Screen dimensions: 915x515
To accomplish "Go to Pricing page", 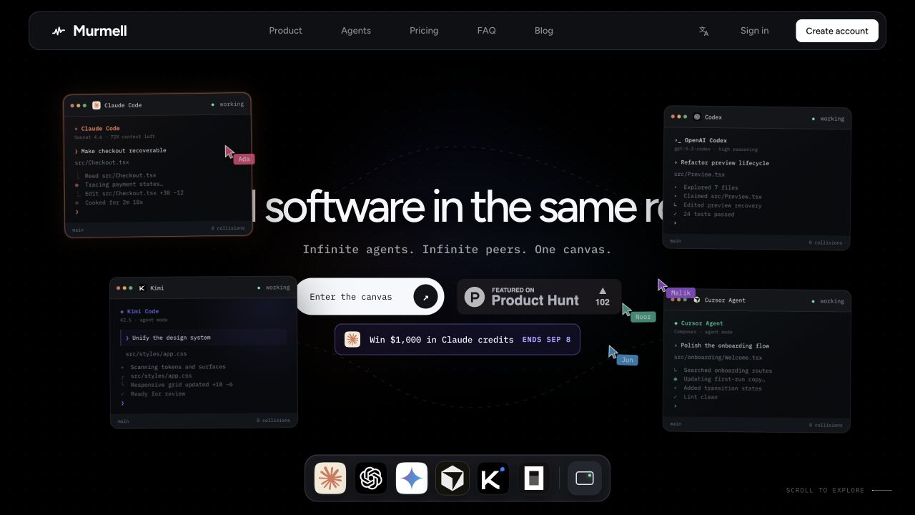I will (424, 31).
